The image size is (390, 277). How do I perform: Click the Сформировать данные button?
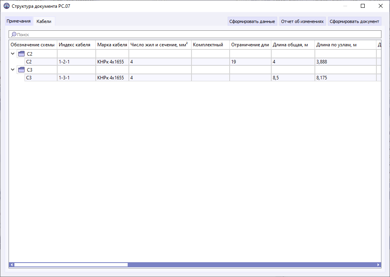tap(252, 21)
